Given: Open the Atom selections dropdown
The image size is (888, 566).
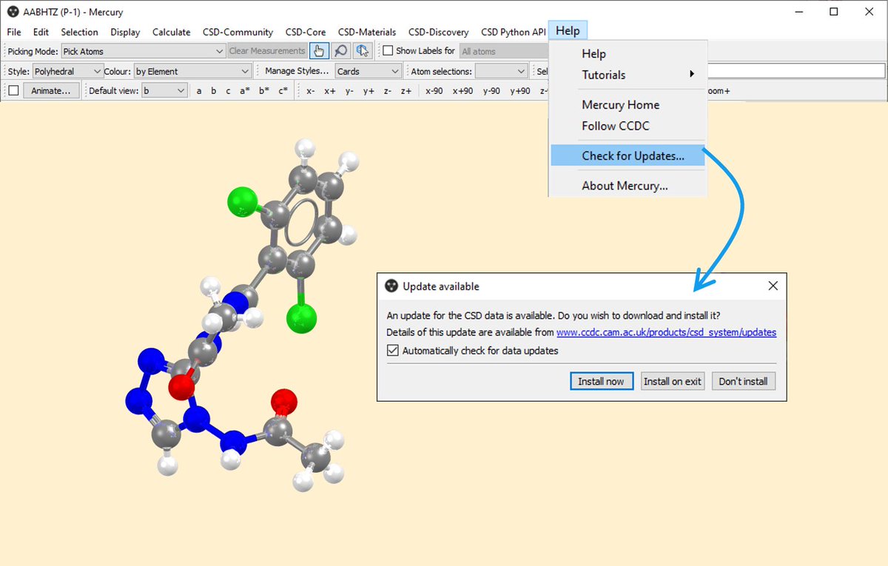Looking at the screenshot, I should [501, 71].
